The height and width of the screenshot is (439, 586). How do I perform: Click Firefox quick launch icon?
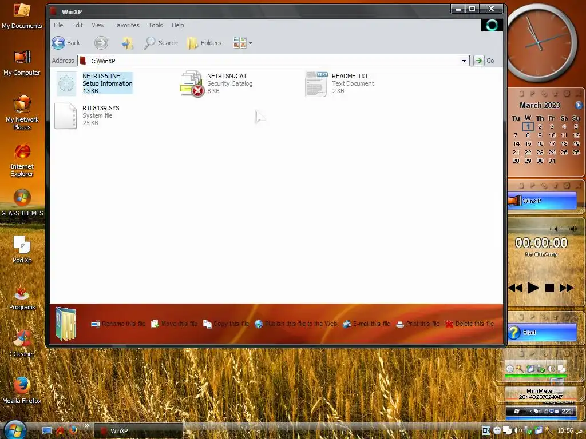click(73, 430)
